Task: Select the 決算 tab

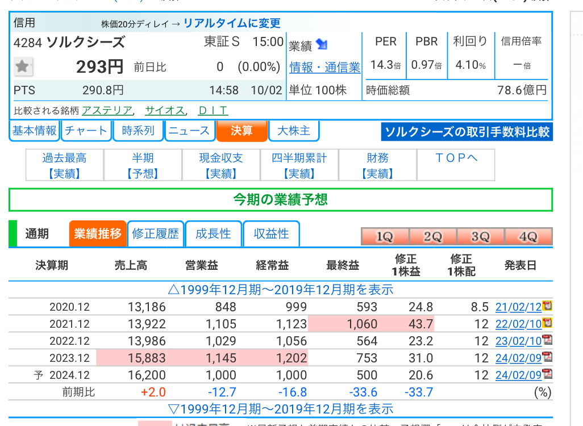Action: point(241,131)
